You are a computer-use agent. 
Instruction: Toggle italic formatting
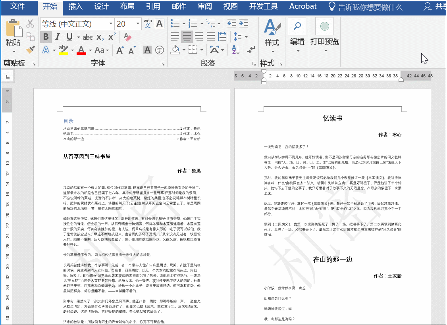click(58, 37)
